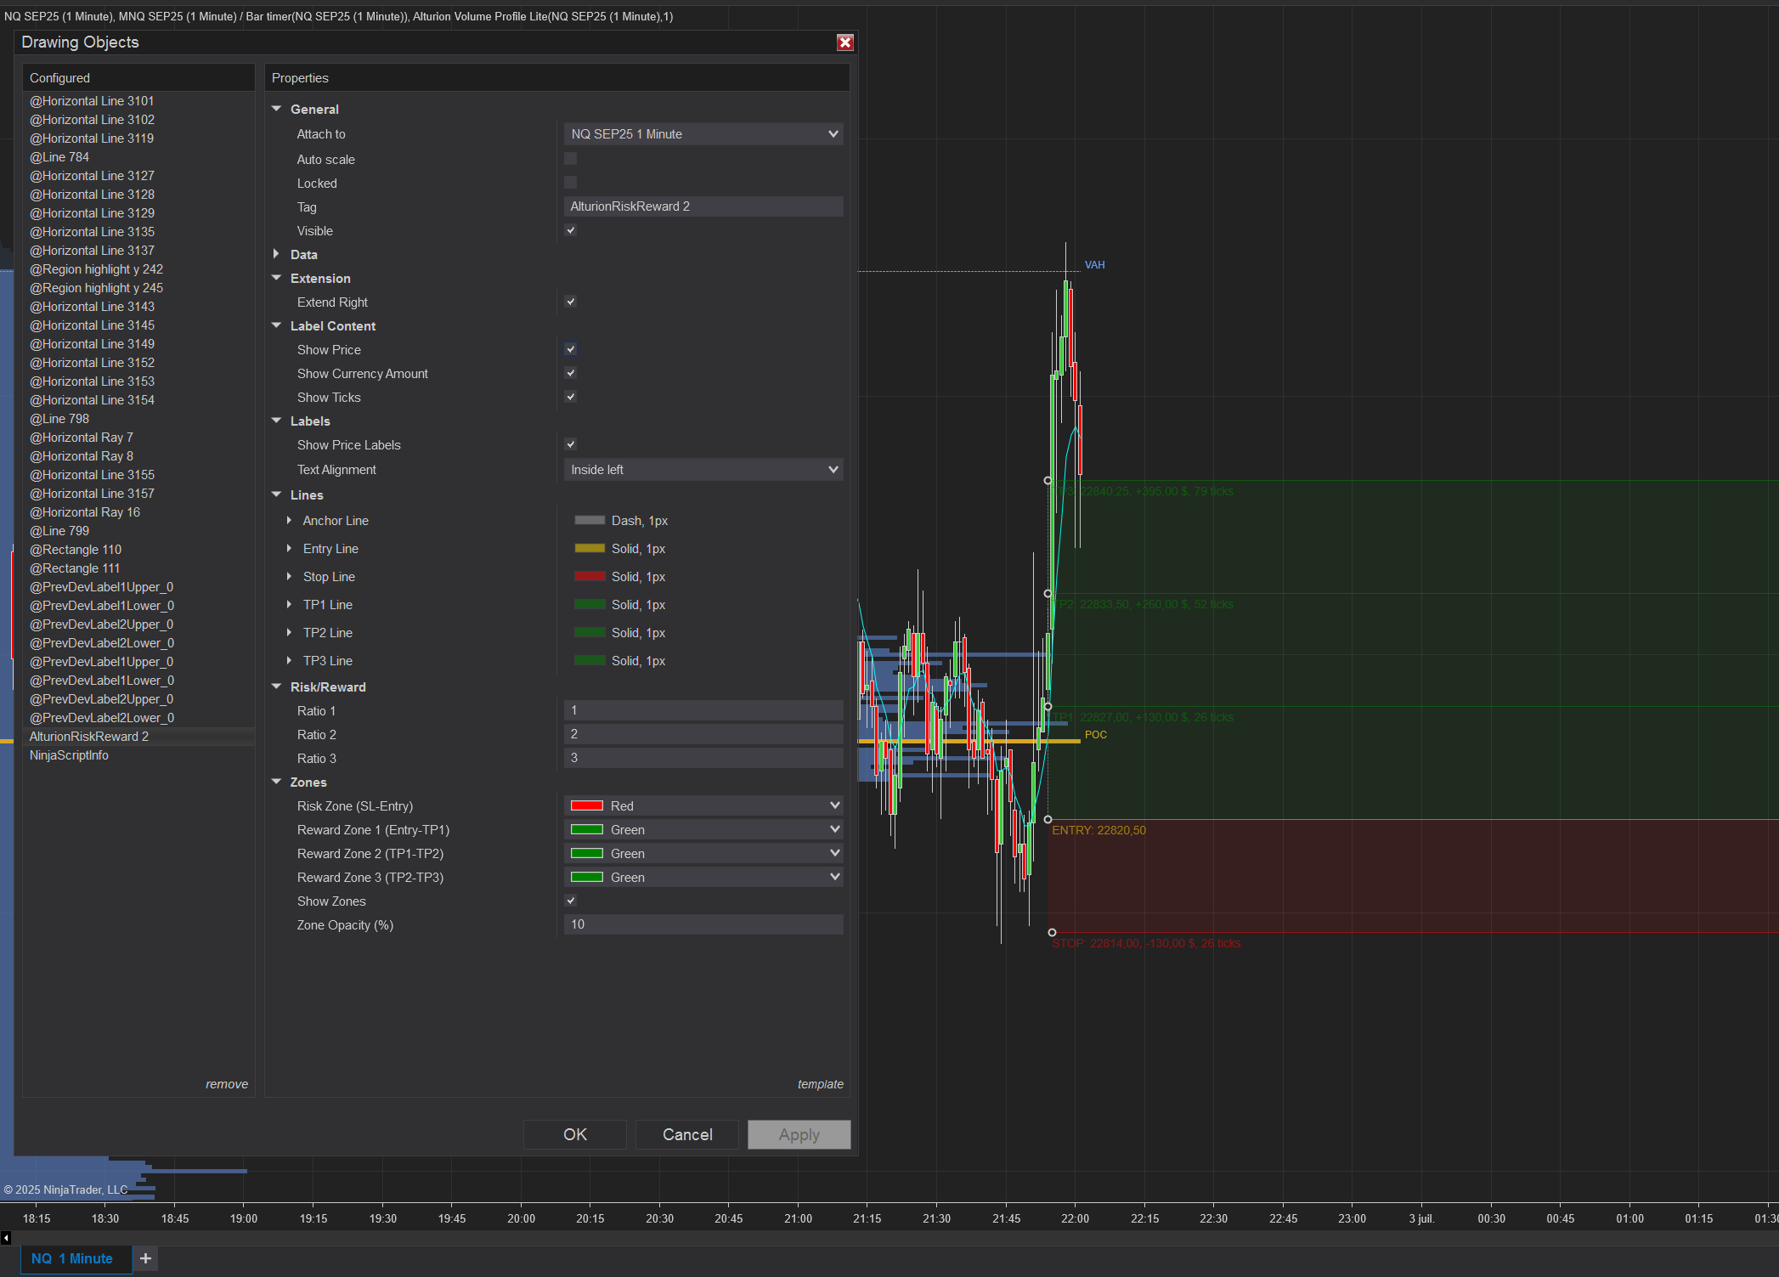Add a new chart tab with plus icon

145,1258
